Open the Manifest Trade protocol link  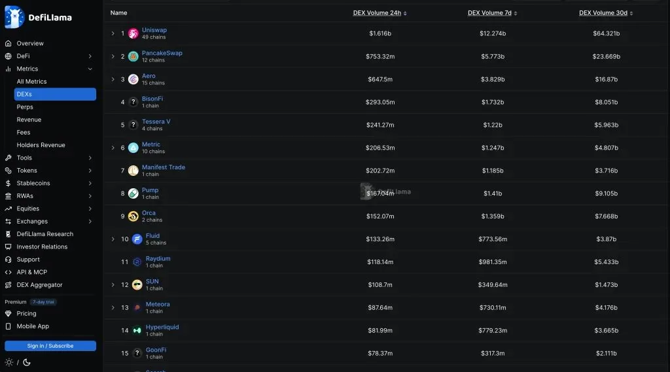click(164, 167)
